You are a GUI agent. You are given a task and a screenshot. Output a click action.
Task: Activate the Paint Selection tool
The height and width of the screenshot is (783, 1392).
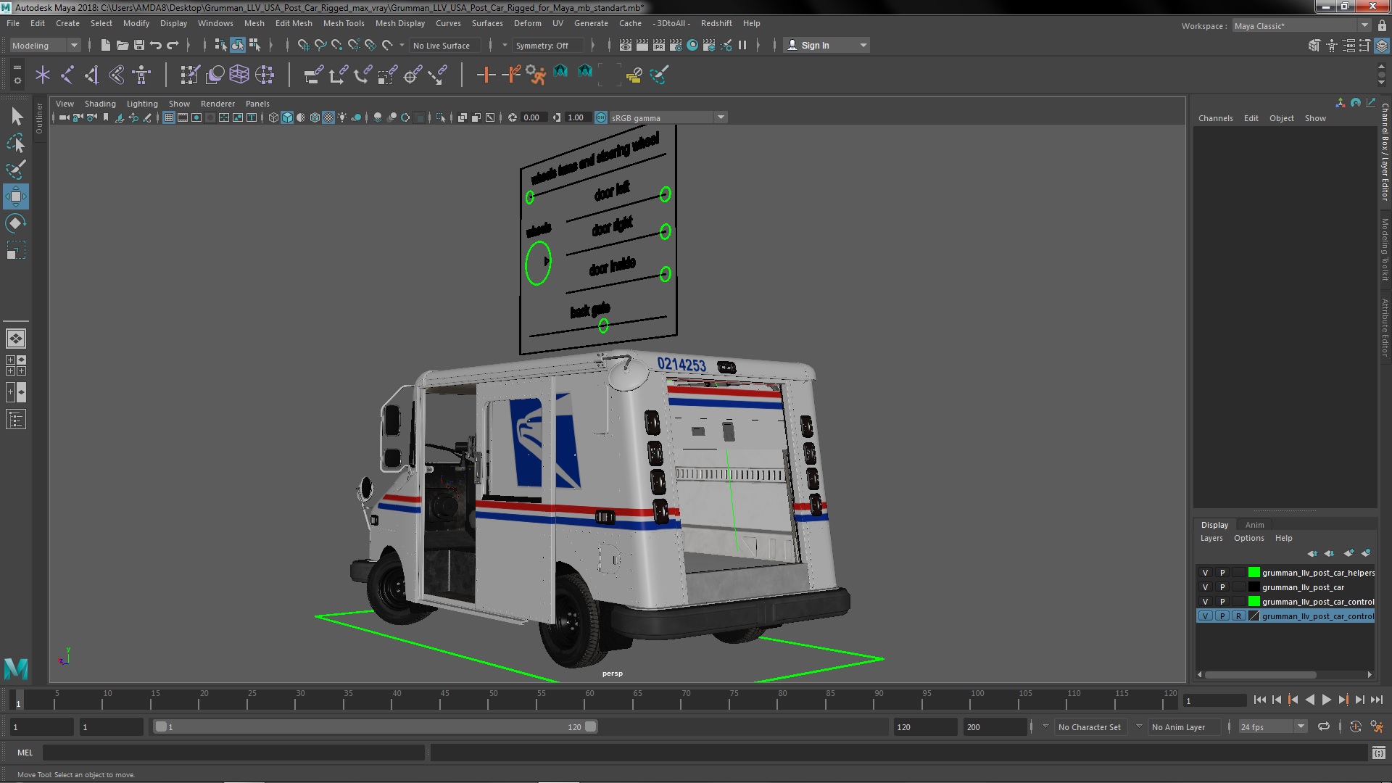pos(16,170)
